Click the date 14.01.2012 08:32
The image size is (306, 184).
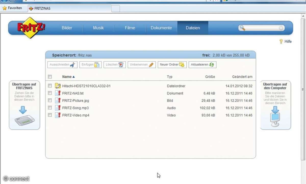tap(239, 86)
